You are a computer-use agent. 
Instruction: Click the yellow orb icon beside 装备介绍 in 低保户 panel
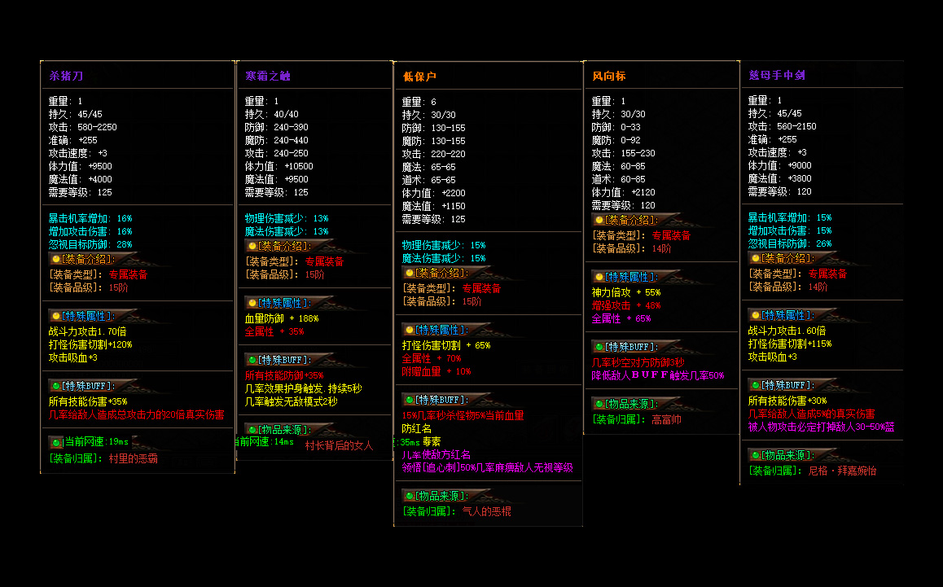[x=409, y=274]
